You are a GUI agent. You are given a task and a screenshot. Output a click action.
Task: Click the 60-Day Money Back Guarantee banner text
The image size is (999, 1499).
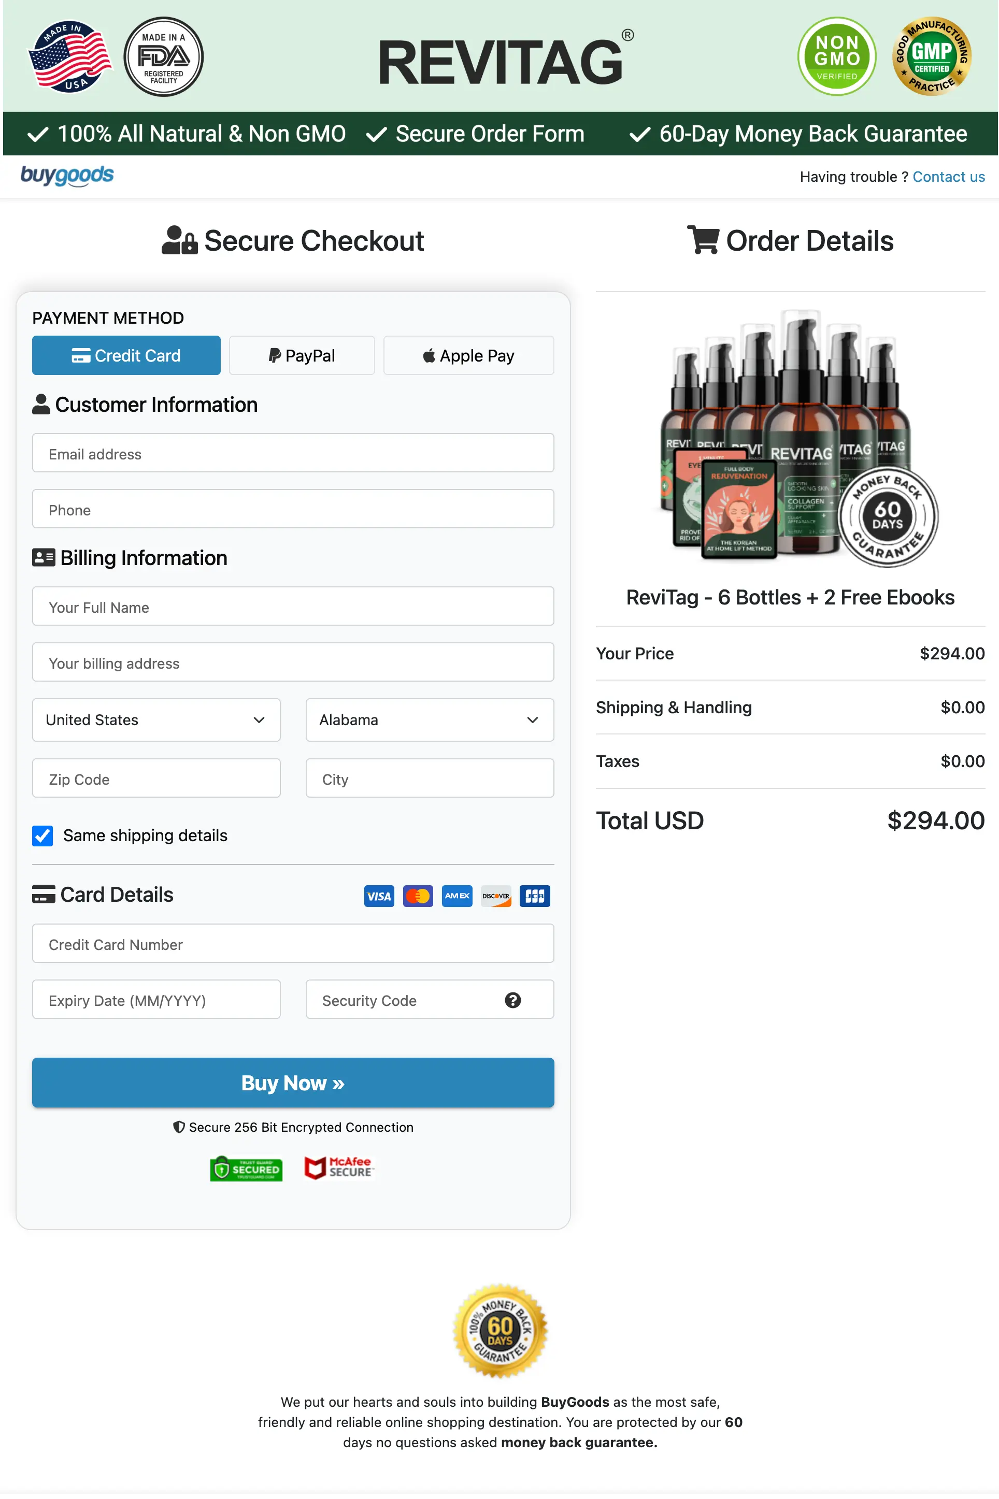click(x=813, y=134)
